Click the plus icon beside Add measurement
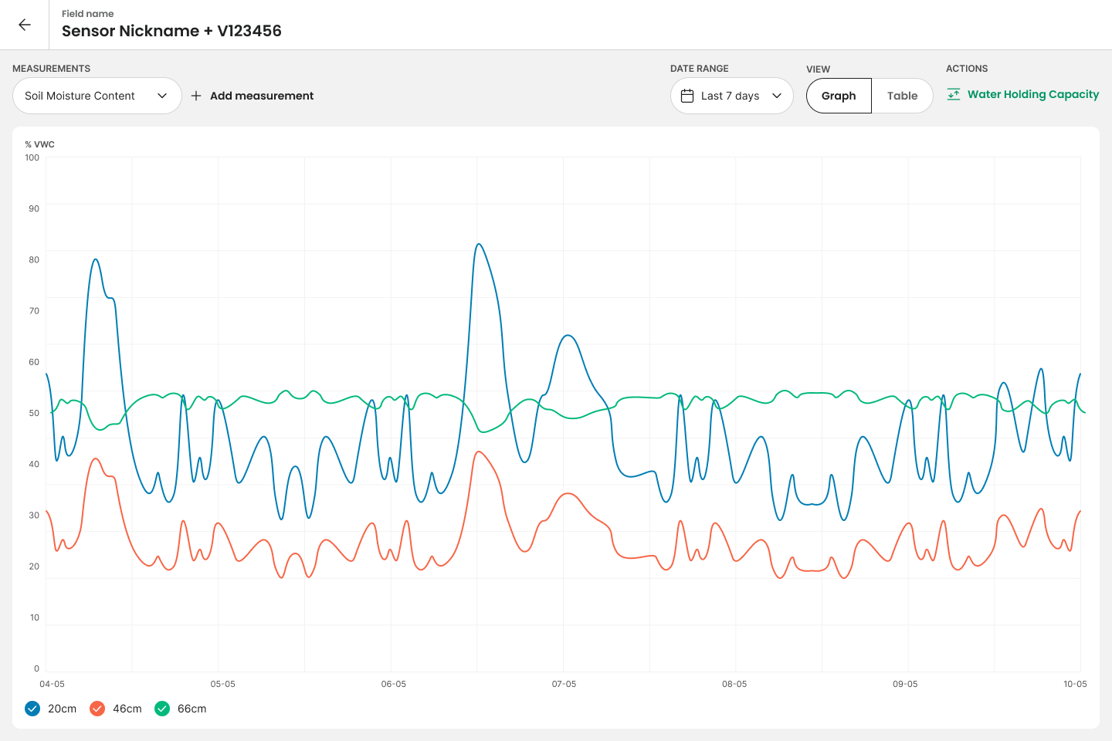The height and width of the screenshot is (741, 1112). tap(196, 96)
